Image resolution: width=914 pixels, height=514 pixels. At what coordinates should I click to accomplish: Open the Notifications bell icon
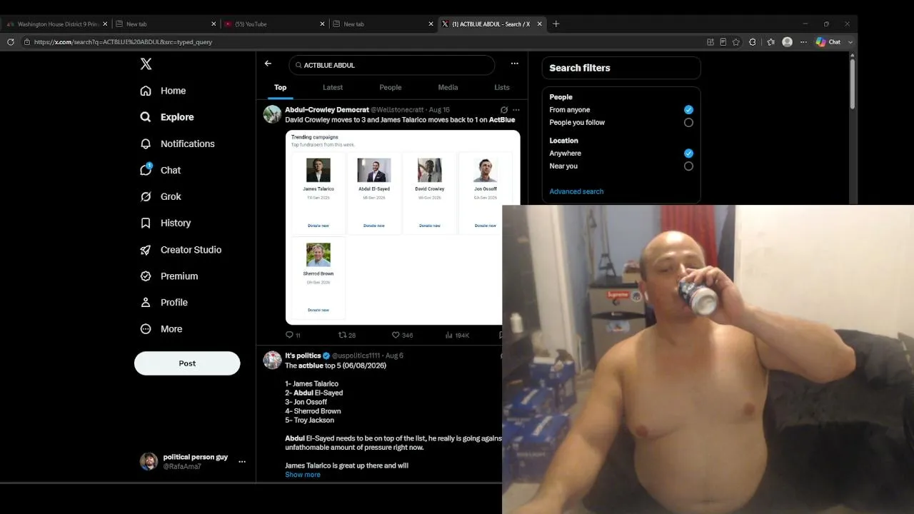[x=146, y=143]
